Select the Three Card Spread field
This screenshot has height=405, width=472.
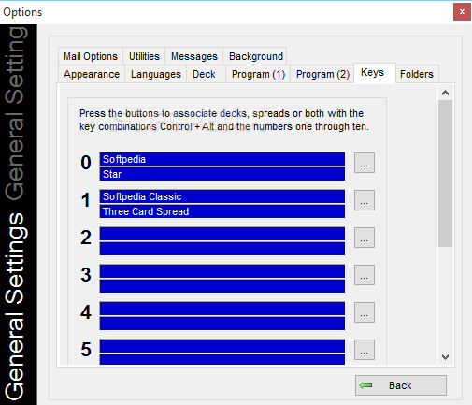(x=222, y=211)
